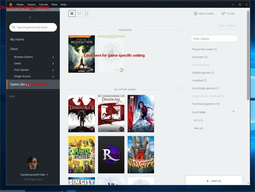This screenshot has height=192, width=255.
Task: Filter platform by Mac (6)
Action: tap(198, 128)
